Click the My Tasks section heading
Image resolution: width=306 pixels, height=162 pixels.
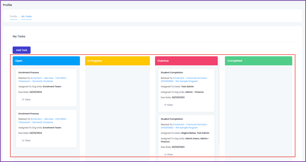(x=19, y=36)
